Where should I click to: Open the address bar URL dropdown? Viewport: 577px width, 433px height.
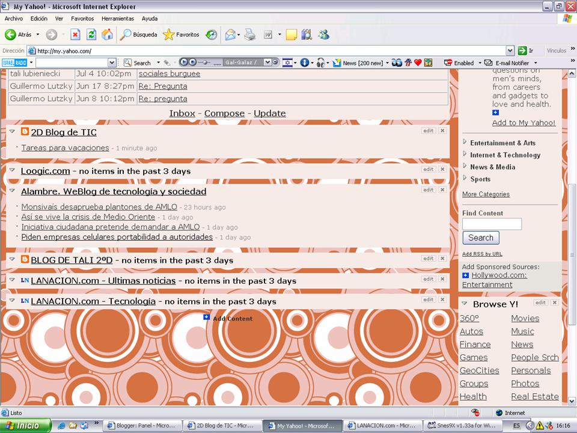pyautogui.click(x=510, y=51)
